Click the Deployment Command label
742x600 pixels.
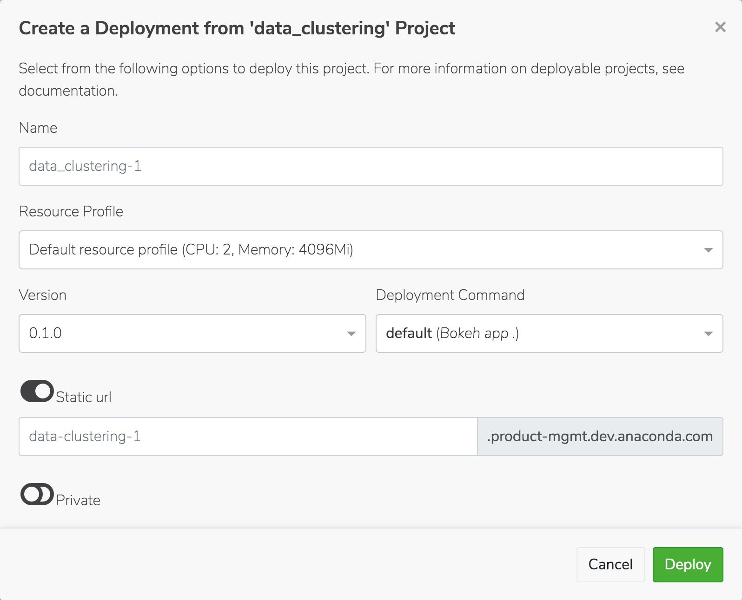[450, 295]
